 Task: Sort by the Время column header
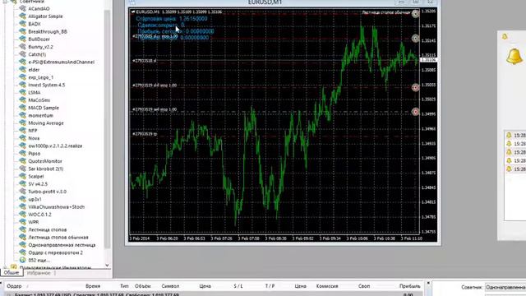[x=93, y=286]
